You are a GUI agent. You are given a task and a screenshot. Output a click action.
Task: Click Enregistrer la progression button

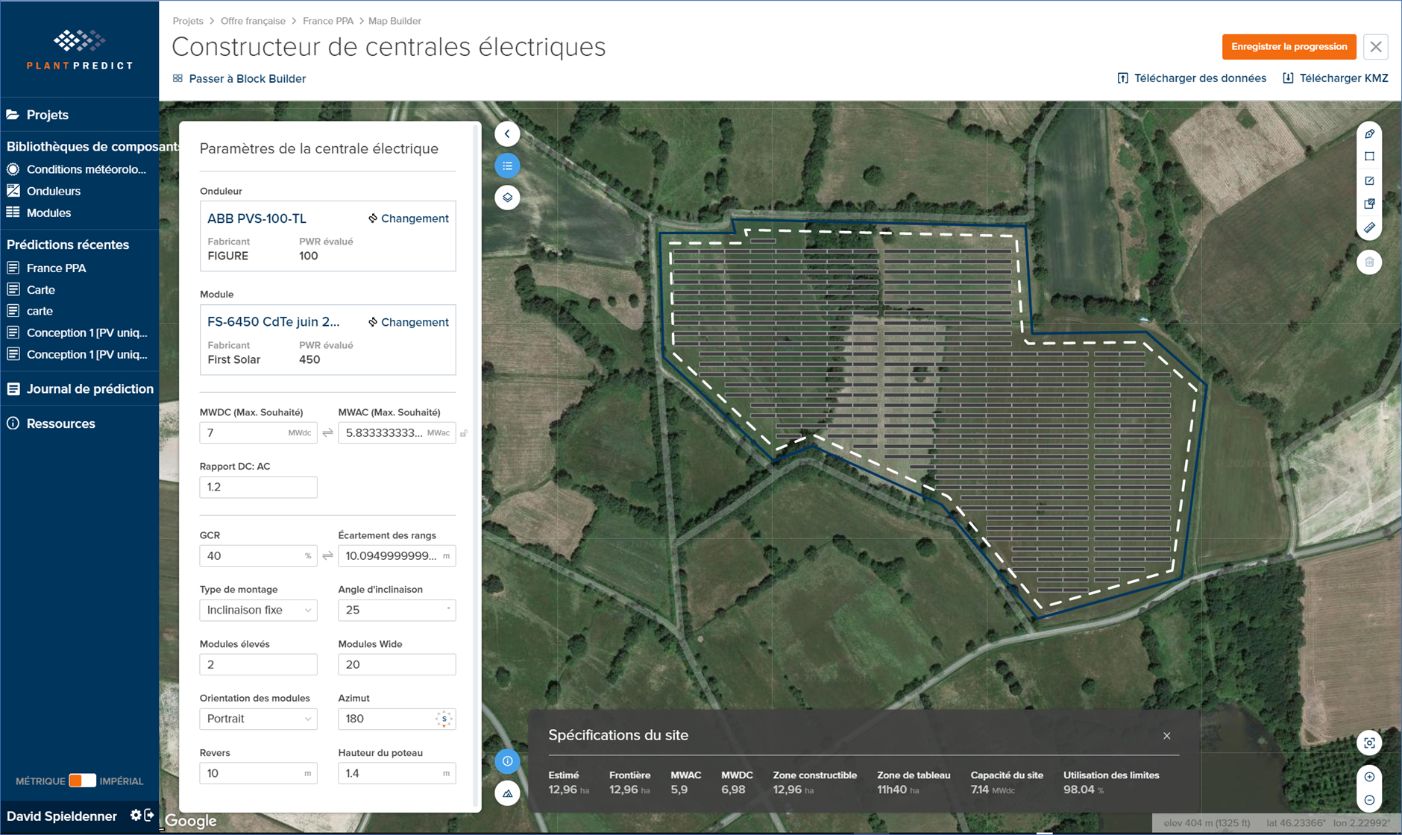pyautogui.click(x=1289, y=46)
